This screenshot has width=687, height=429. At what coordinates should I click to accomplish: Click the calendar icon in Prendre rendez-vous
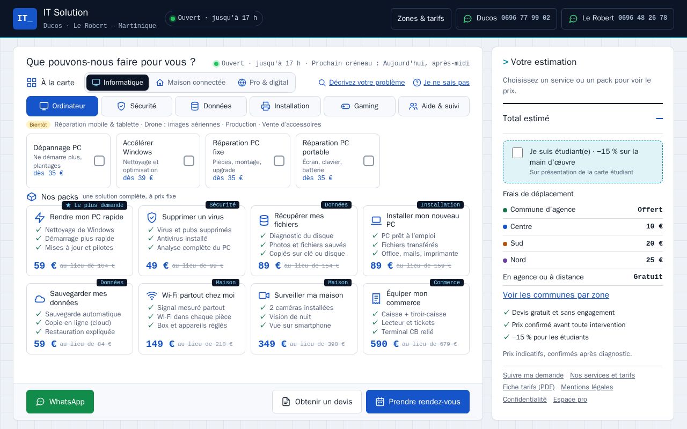[380, 402]
